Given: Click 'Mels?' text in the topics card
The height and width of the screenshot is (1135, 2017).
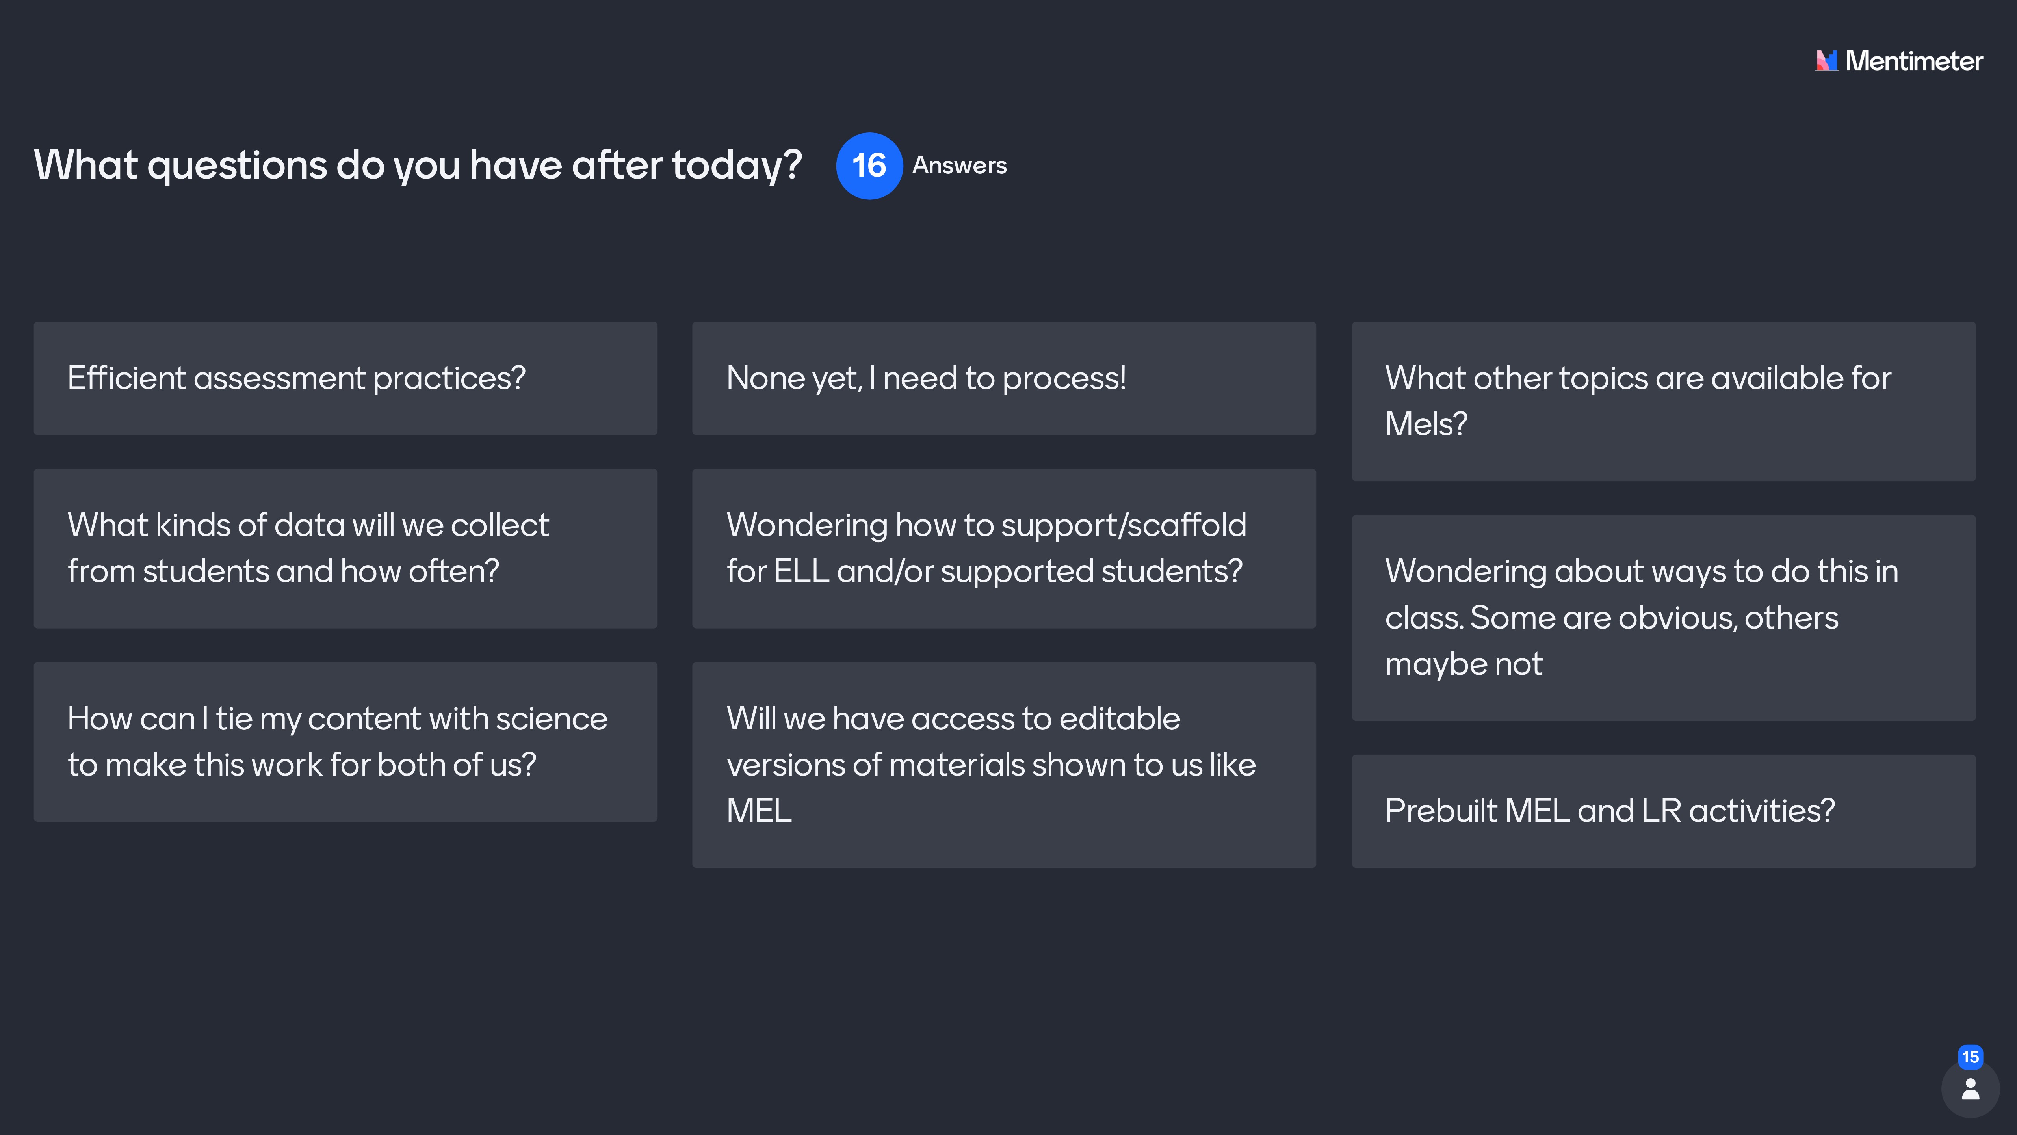Looking at the screenshot, I should [x=1425, y=424].
